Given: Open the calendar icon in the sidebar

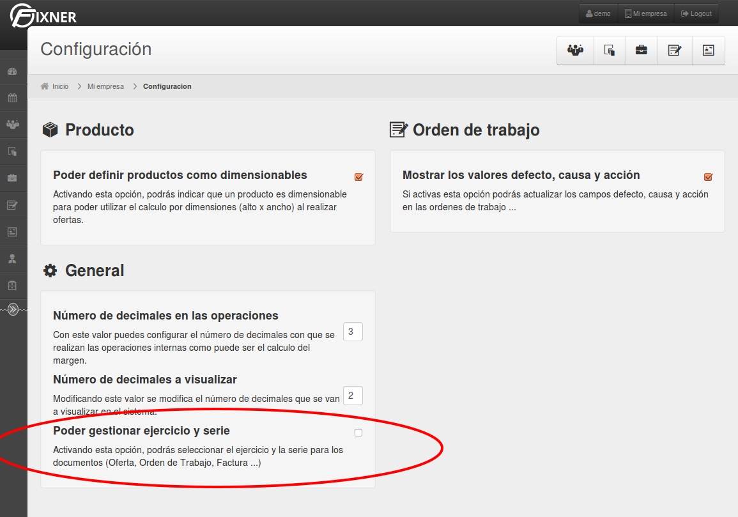Looking at the screenshot, I should click(x=12, y=98).
